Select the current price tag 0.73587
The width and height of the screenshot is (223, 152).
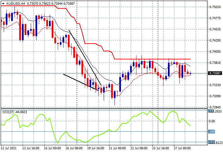click(x=215, y=73)
